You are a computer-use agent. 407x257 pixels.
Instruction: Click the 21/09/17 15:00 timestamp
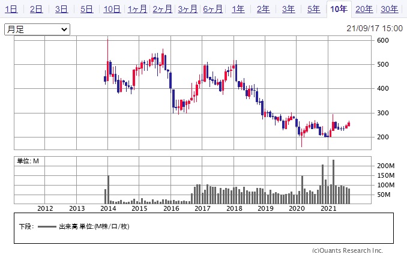coord(375,28)
